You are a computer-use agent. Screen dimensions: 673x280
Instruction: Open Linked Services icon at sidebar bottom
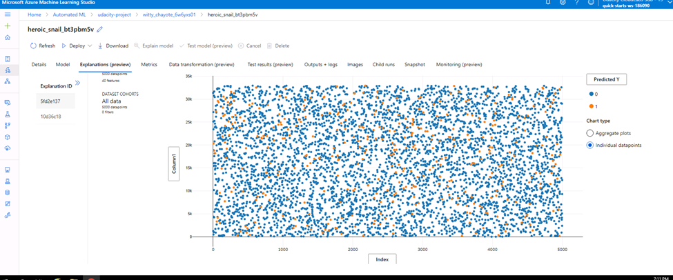click(8, 215)
